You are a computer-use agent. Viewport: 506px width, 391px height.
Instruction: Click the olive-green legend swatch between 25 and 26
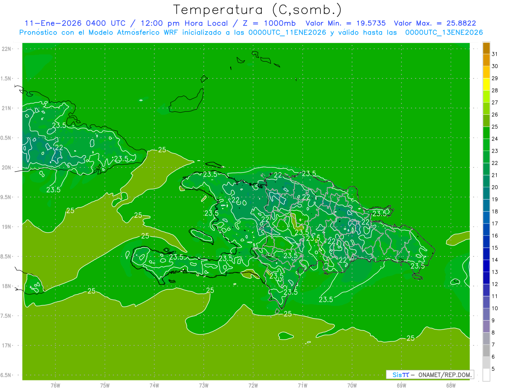[x=486, y=121]
